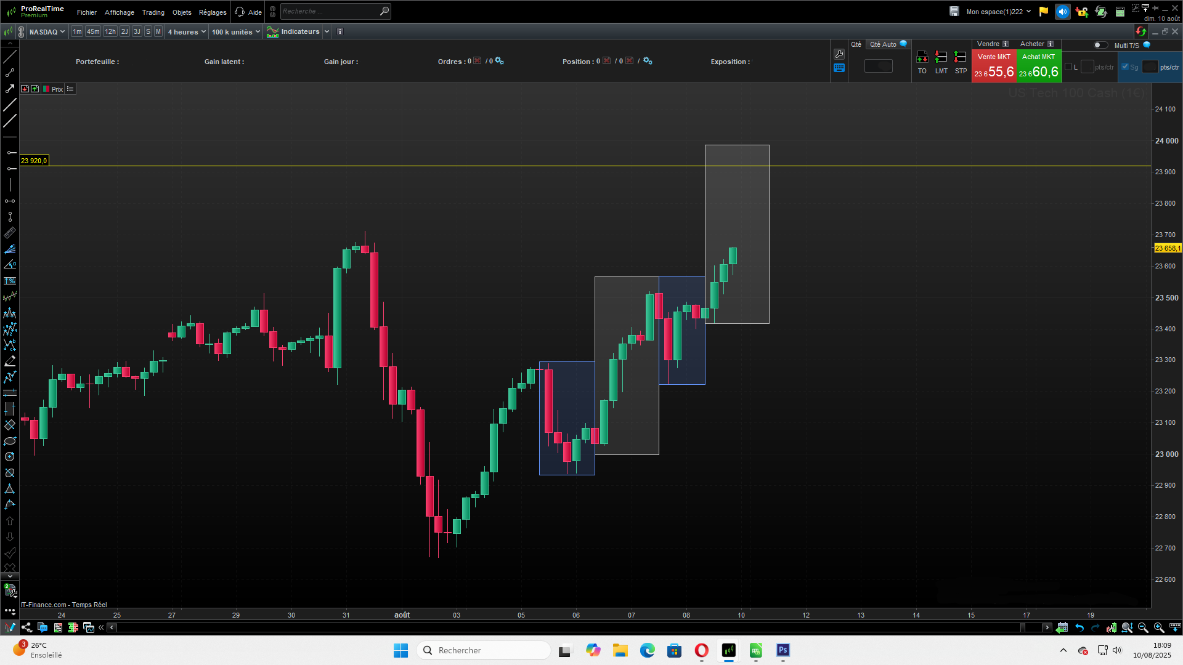The height and width of the screenshot is (665, 1183).
Task: Select the Fibonacci percentage drawing tool
Action: [10, 281]
